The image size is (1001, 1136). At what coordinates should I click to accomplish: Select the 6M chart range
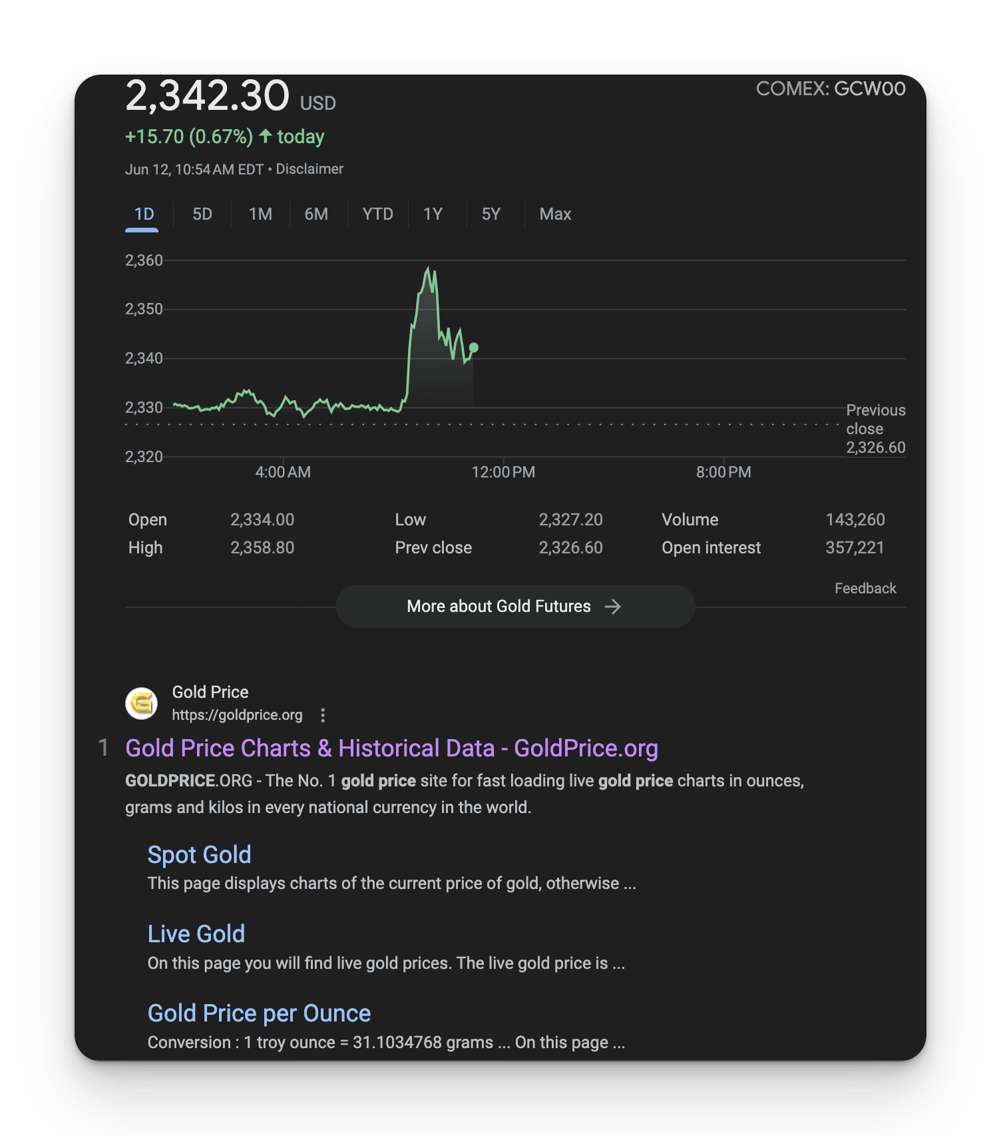point(316,214)
